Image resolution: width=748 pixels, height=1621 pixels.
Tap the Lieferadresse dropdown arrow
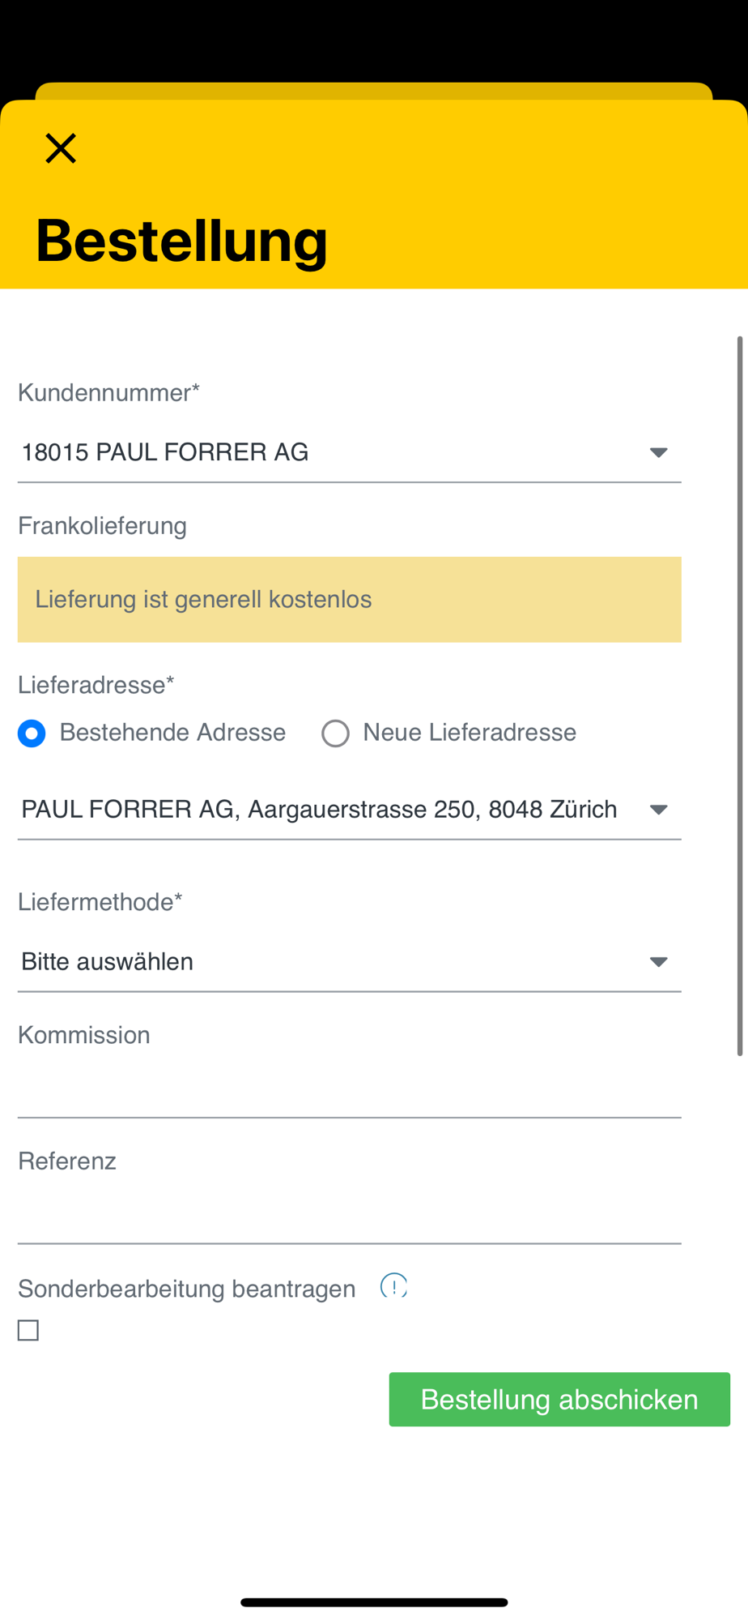[658, 810]
